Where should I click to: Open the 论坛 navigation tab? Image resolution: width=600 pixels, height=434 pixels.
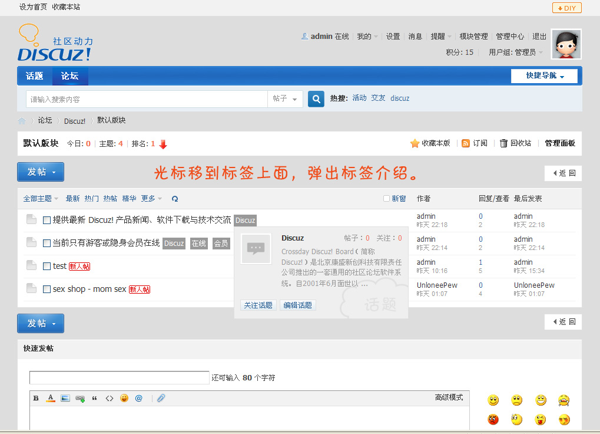(x=70, y=76)
